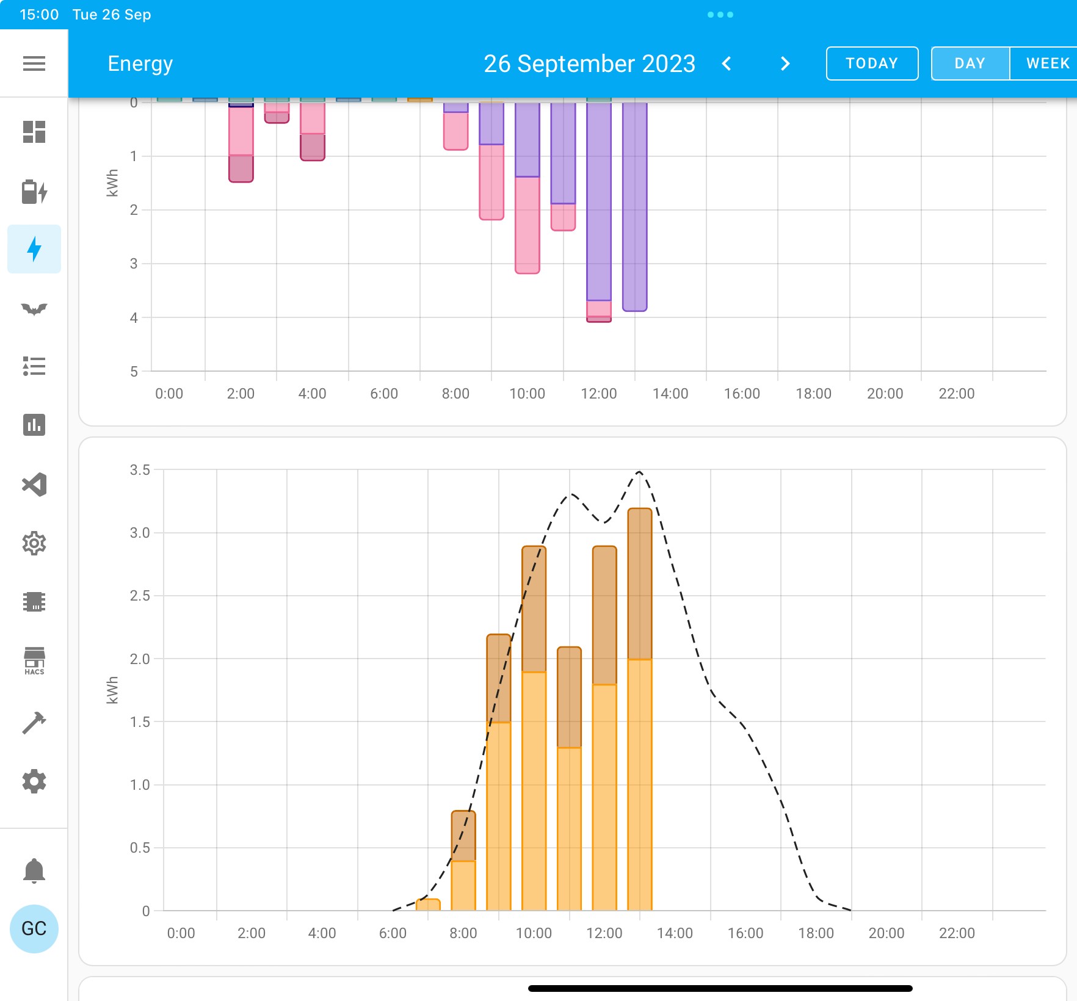This screenshot has width=1077, height=1001.
Task: Open the battery charging dashboard icon
Action: pyautogui.click(x=34, y=192)
